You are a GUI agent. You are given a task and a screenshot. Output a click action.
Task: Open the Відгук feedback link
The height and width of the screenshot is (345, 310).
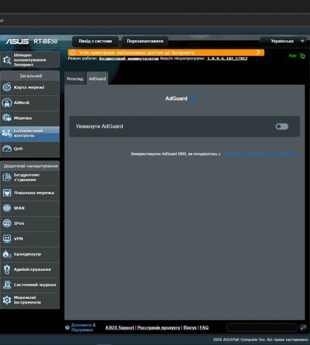[190, 328]
